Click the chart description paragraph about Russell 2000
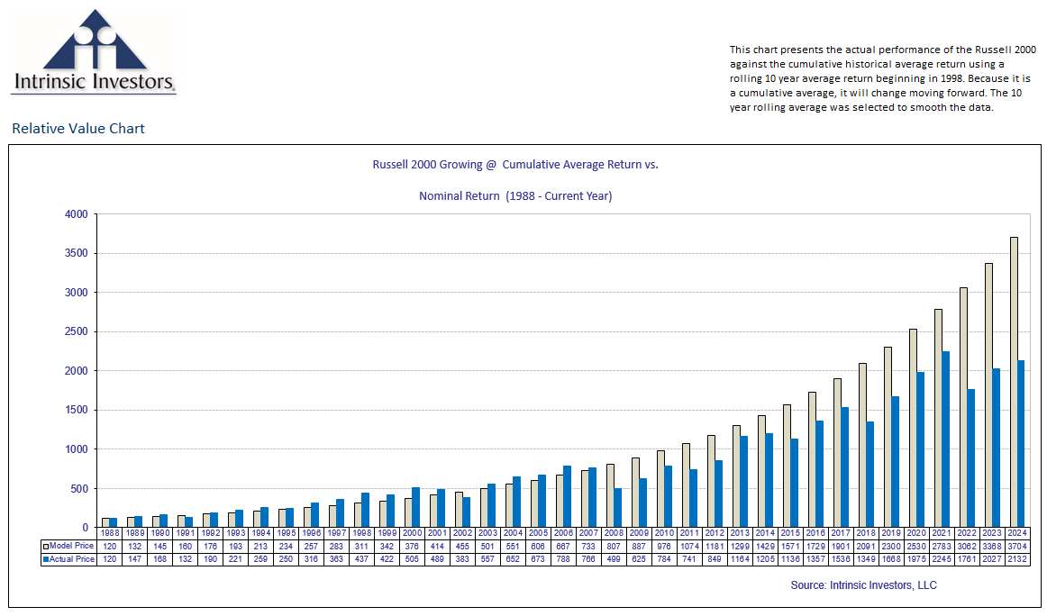This screenshot has width=1047, height=616. (x=883, y=78)
